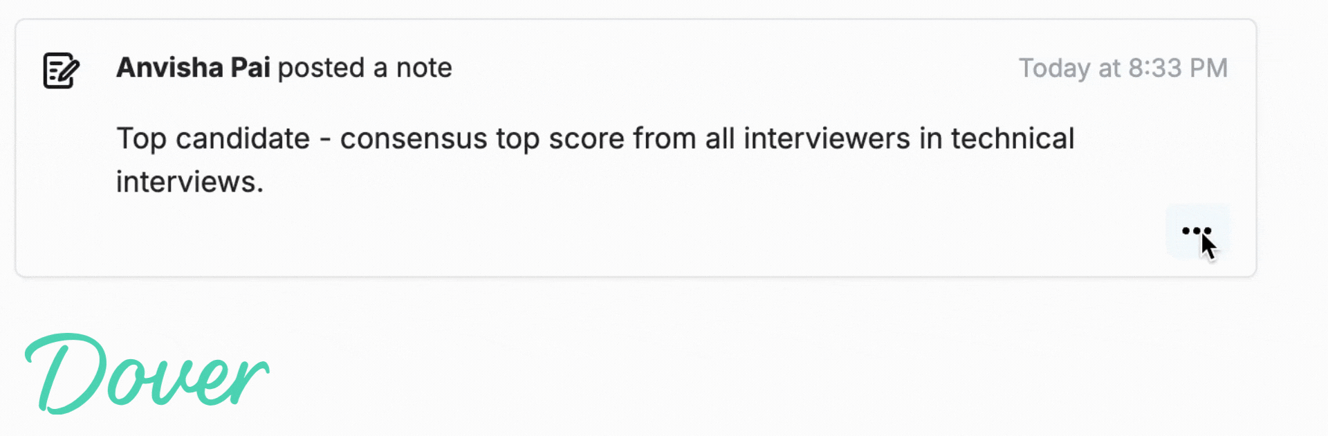Click the surname 'Pai' in the header
This screenshot has width=1328, height=436.
250,68
